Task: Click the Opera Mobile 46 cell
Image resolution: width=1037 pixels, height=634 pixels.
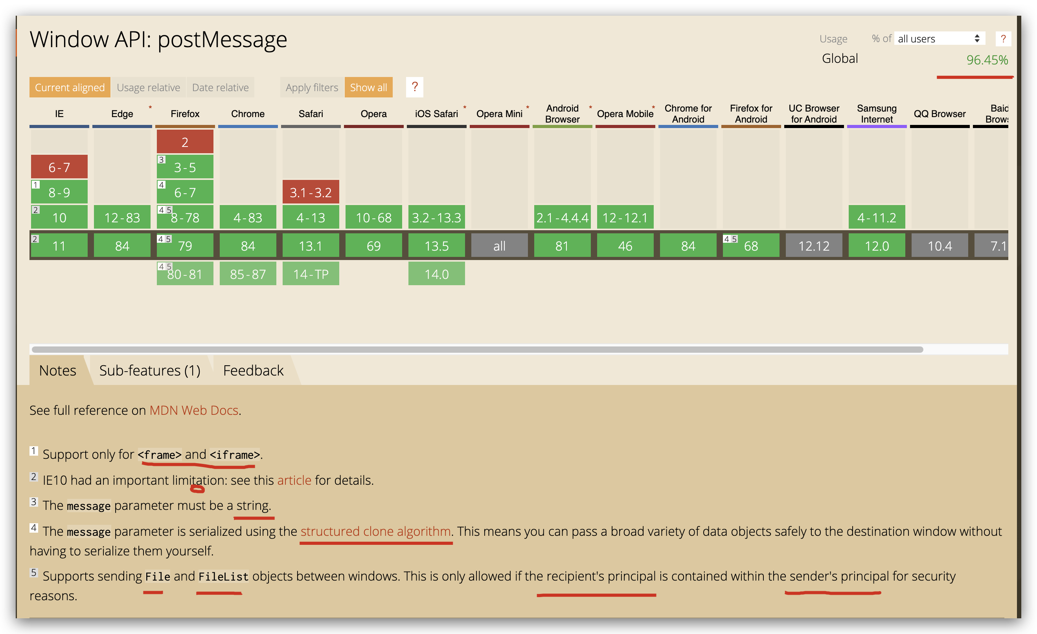Action: 625,245
